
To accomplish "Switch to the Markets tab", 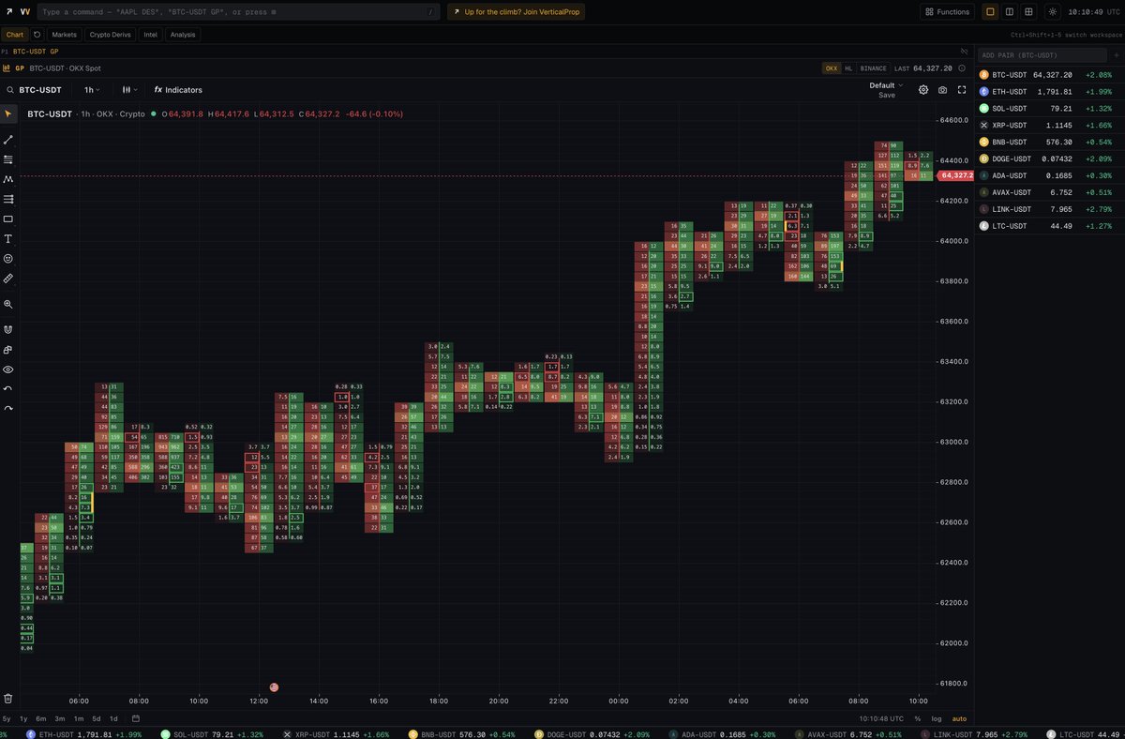I will click(x=65, y=34).
